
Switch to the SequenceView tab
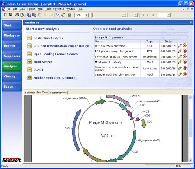(58, 92)
